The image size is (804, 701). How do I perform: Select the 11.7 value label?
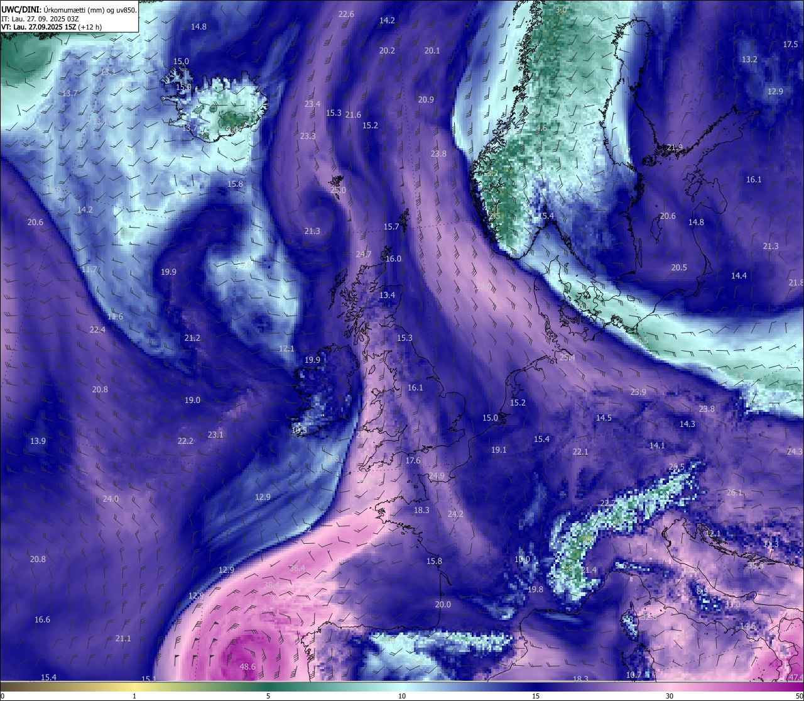89,269
